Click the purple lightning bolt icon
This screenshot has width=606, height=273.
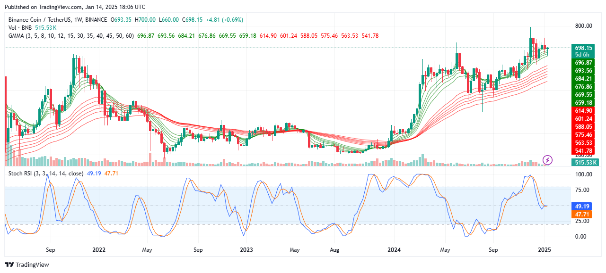coord(548,159)
